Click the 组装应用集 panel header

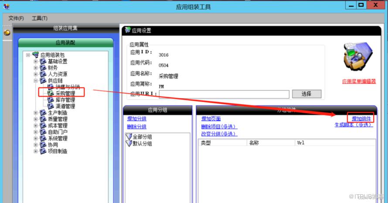(66, 28)
